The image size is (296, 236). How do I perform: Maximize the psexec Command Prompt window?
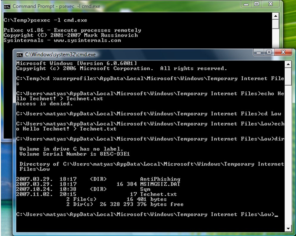[256, 4]
